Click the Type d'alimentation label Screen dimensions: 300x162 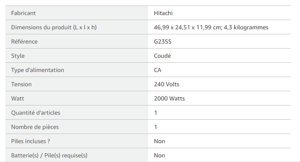37,70
